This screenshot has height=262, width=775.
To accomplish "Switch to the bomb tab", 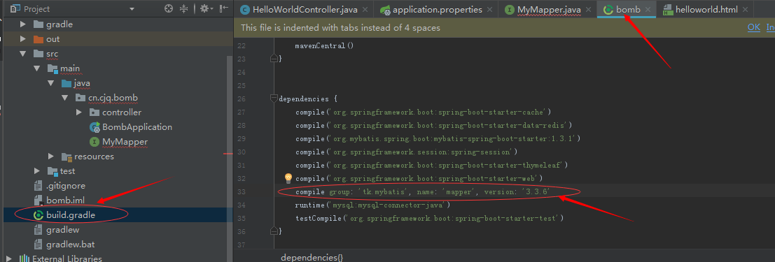I will (x=628, y=9).
